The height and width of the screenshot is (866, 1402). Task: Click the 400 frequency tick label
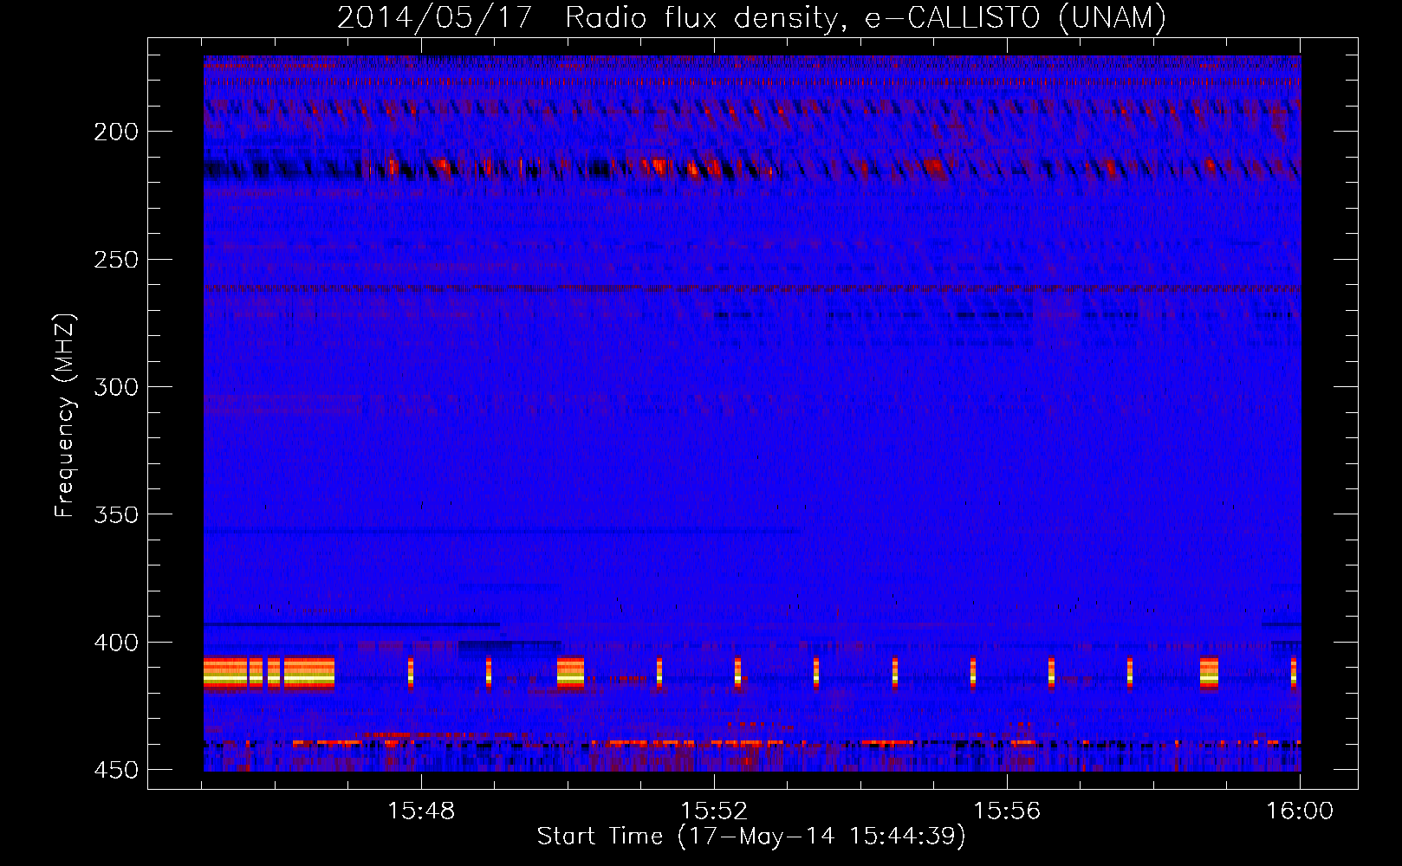(116, 643)
